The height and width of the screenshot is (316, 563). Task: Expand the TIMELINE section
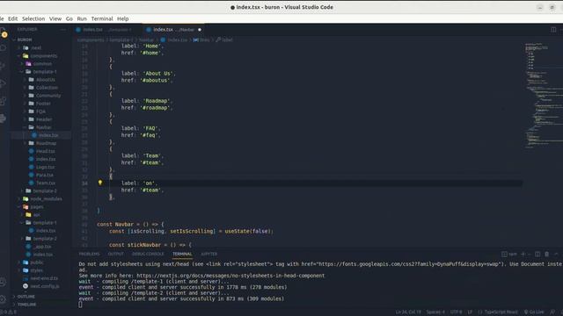(27, 305)
